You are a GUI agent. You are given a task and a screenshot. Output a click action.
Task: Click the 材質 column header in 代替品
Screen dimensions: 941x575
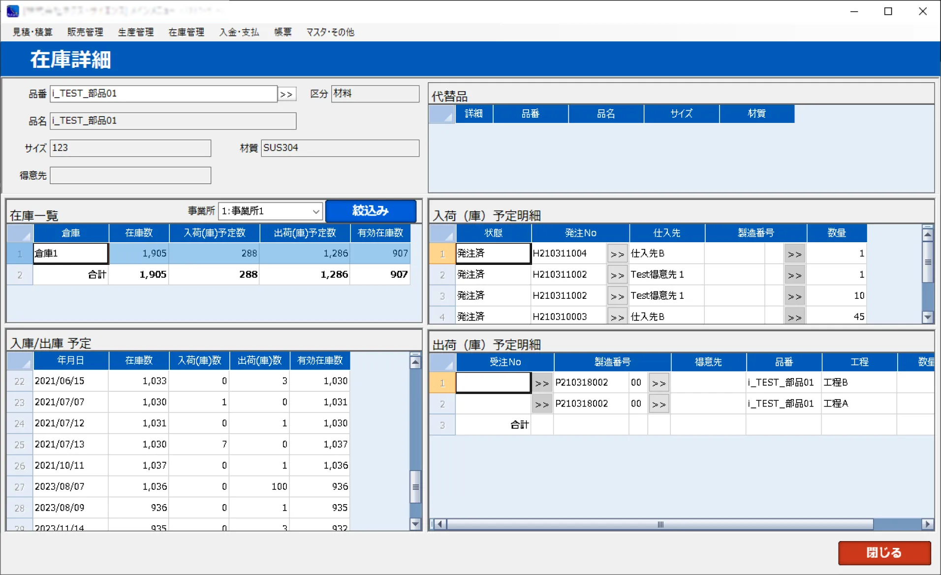756,114
